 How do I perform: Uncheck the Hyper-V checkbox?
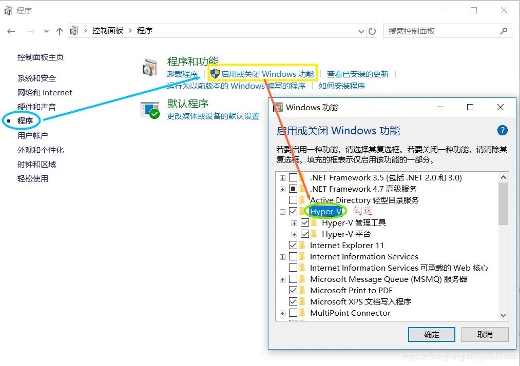point(293,211)
